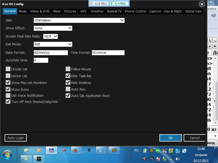Open Firefox from the taskbar
The height and width of the screenshot is (163, 218).
(76, 150)
